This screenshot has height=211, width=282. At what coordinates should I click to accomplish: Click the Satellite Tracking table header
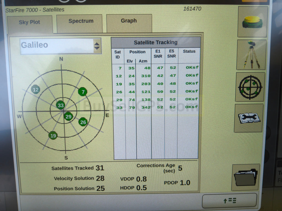[x=156, y=43]
